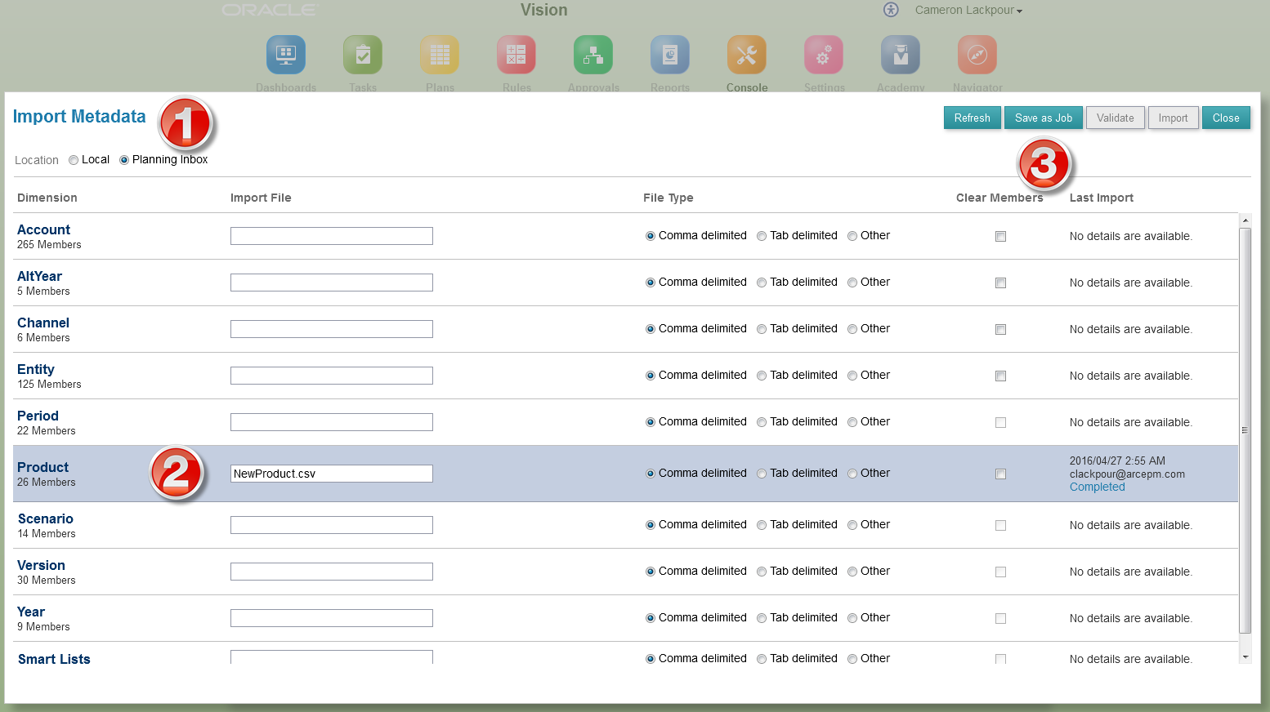This screenshot has width=1270, height=712.
Task: Tick Clear Members for Channel
Action: [x=1000, y=330]
